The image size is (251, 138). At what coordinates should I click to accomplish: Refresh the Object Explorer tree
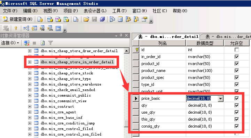point(42,43)
